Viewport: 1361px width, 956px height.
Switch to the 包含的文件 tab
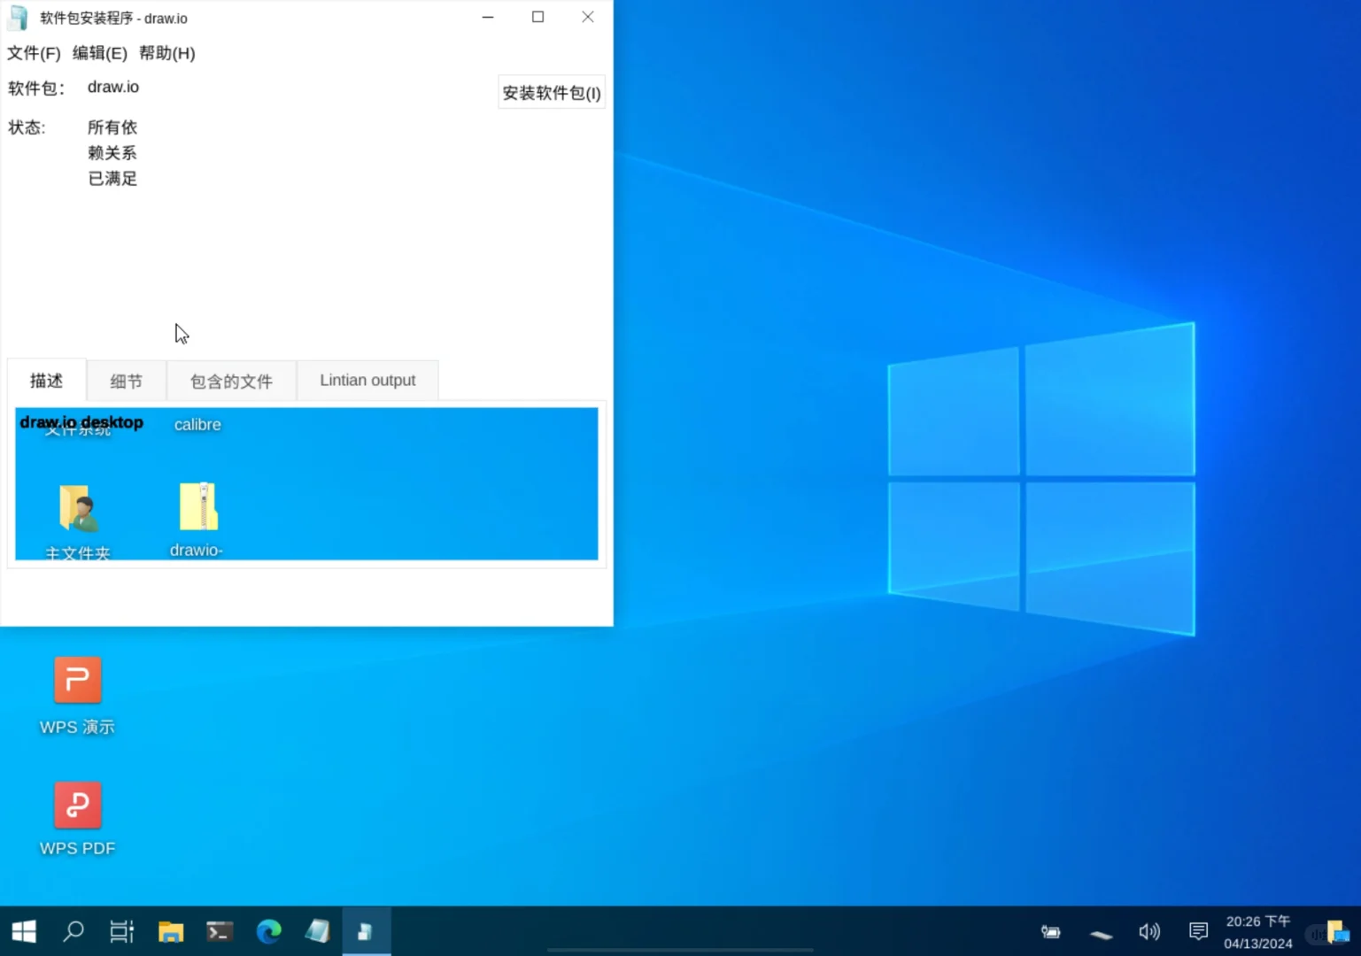pos(230,381)
